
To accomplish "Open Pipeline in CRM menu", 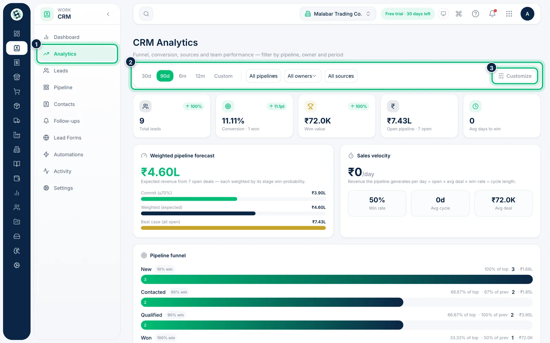I will 77,87.
